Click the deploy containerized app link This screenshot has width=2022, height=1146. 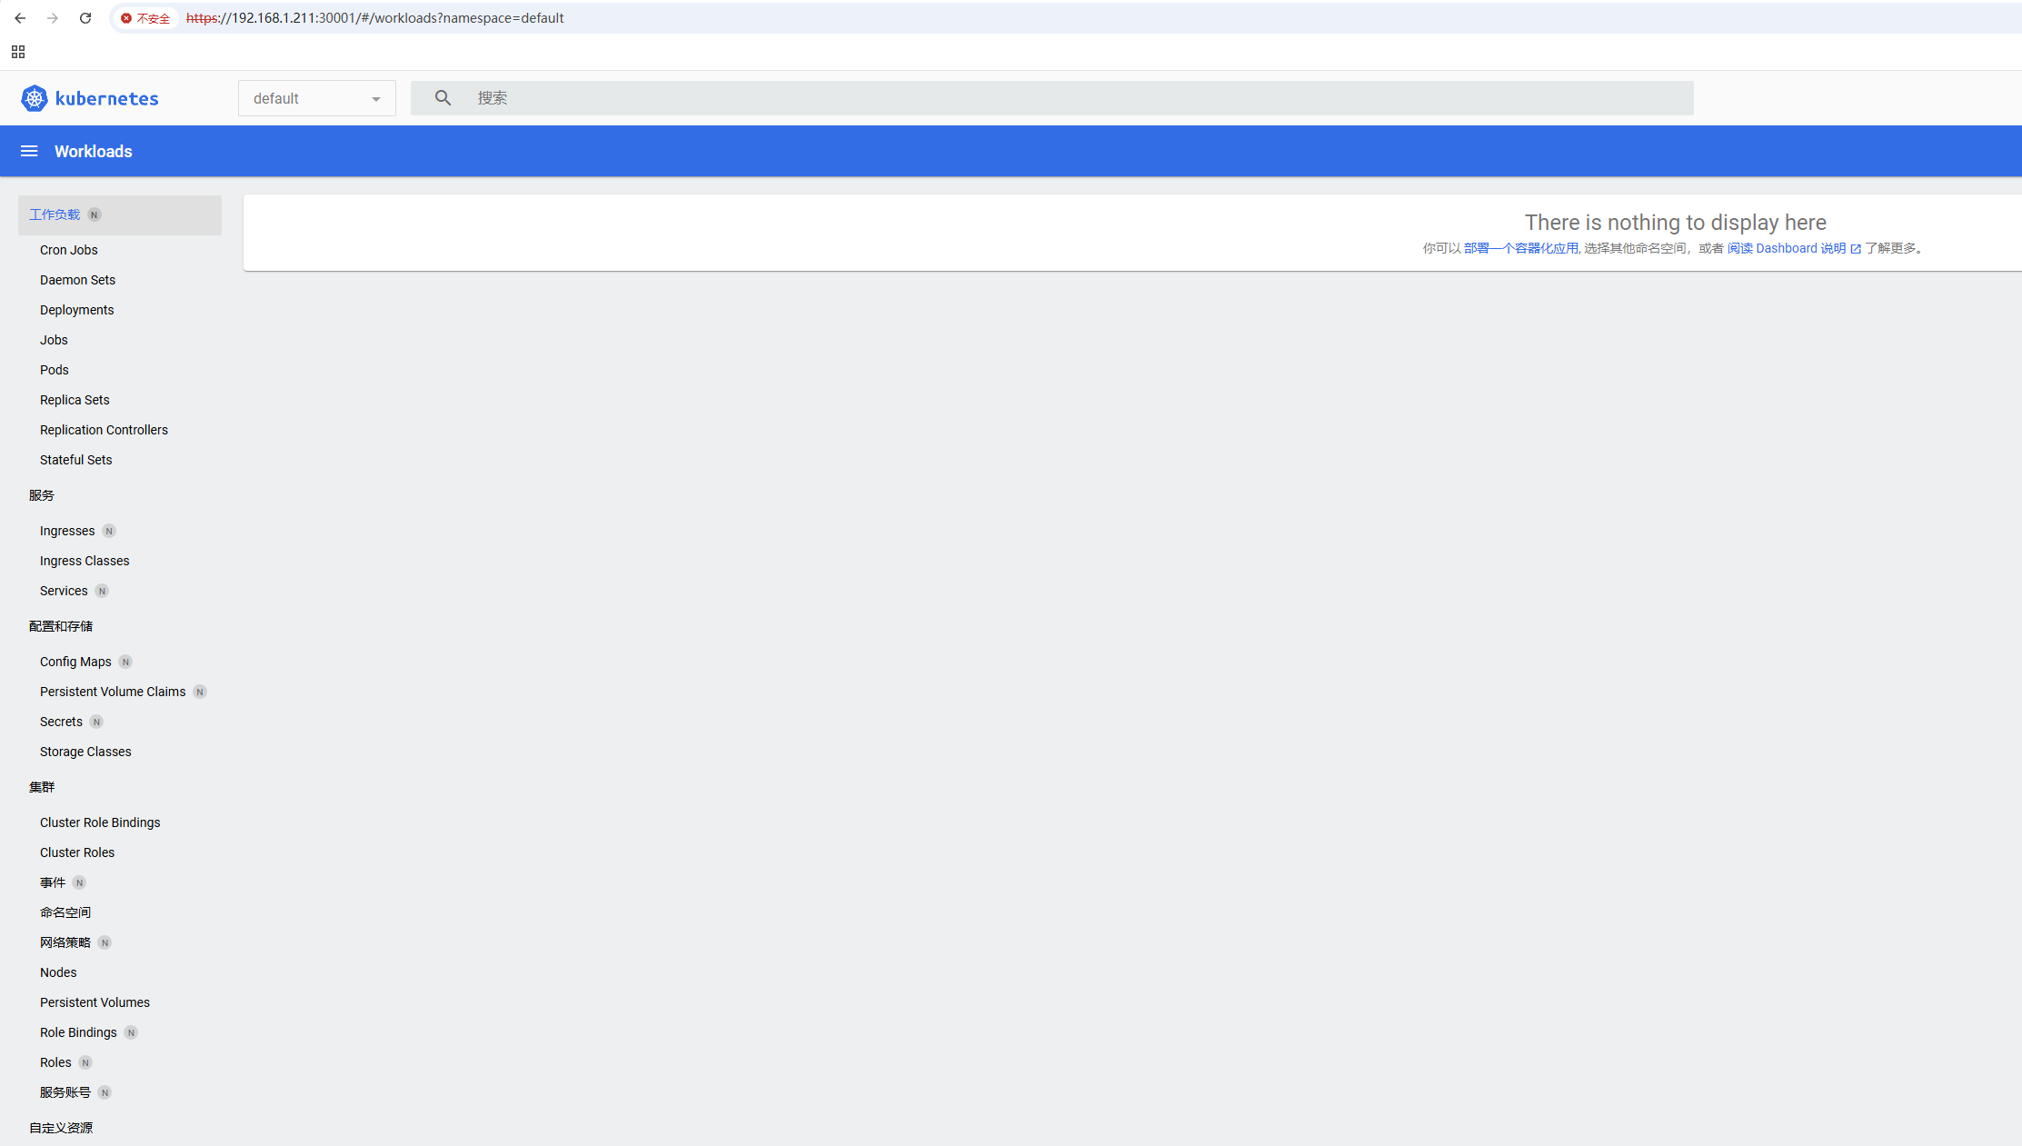click(1520, 248)
